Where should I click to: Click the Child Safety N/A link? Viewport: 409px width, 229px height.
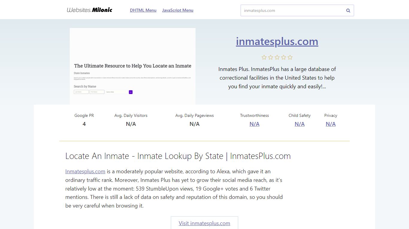click(299, 124)
